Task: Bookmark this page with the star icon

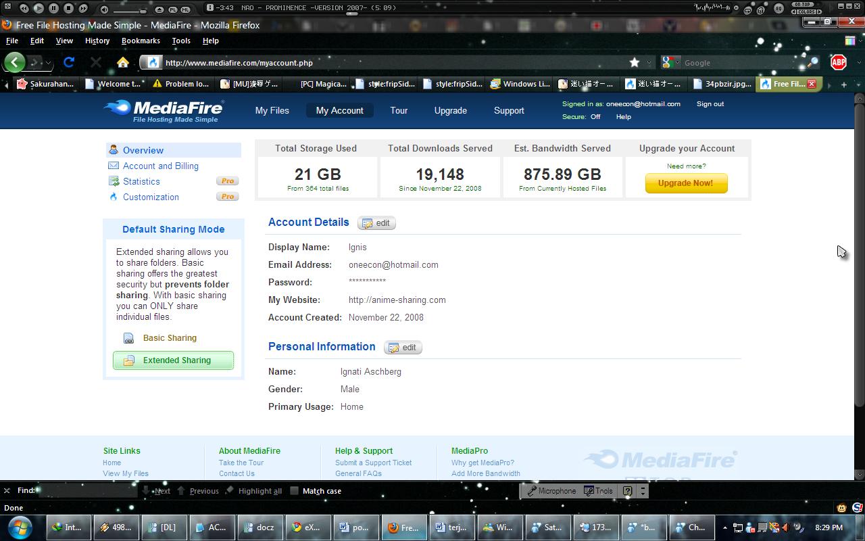Action: tap(634, 62)
